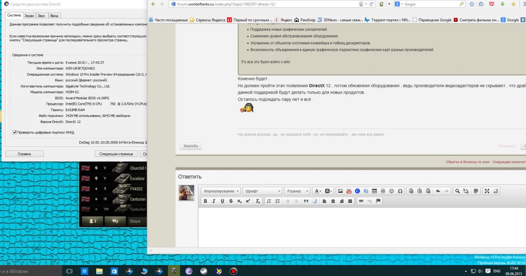Switch to the Экран tab in DxDiag

pos(29,15)
